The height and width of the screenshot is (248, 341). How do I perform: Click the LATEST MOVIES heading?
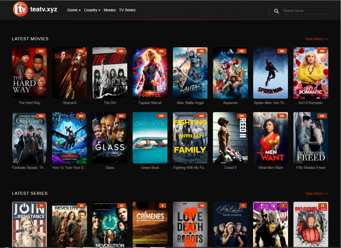pos(30,39)
